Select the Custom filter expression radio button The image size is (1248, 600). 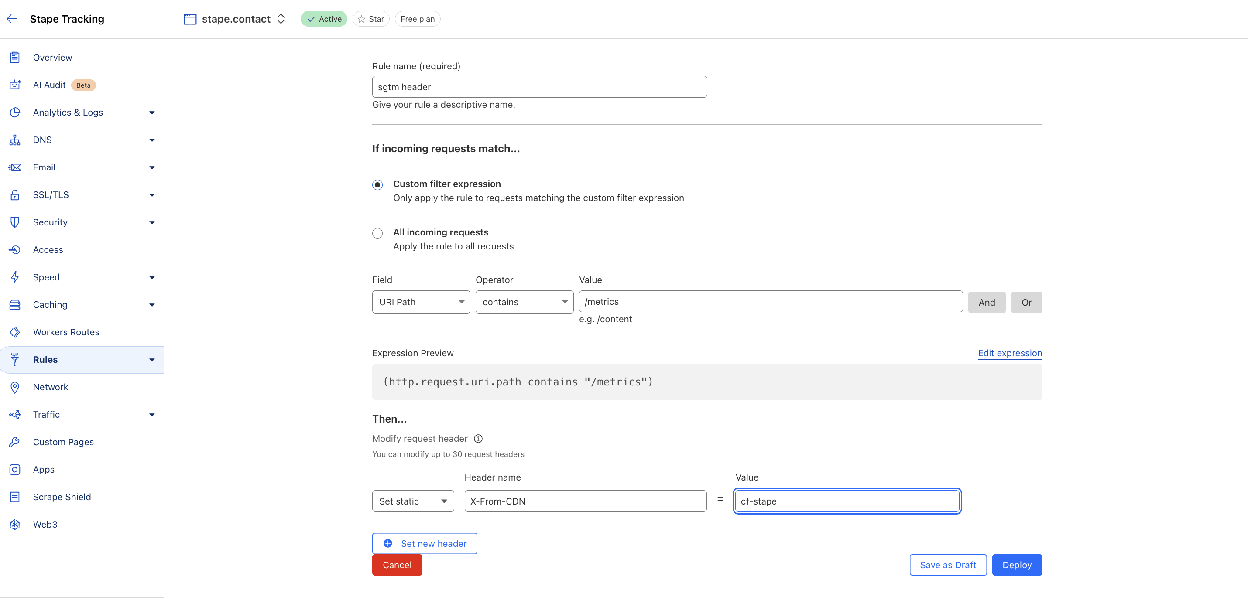(377, 184)
